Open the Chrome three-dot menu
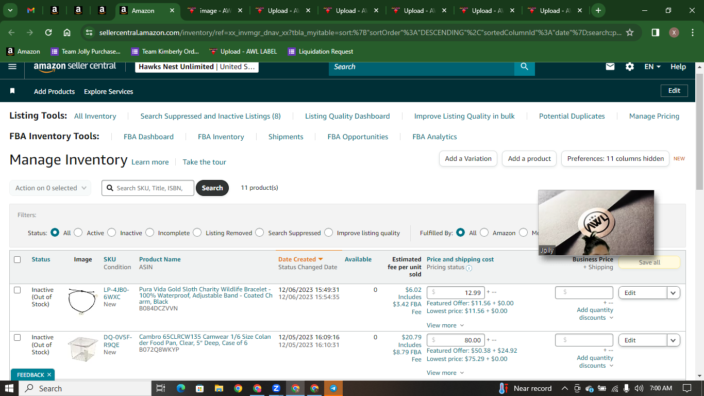 [x=692, y=32]
